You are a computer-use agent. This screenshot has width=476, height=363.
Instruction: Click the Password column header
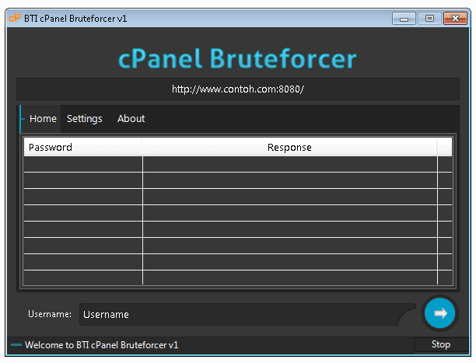(x=82, y=147)
